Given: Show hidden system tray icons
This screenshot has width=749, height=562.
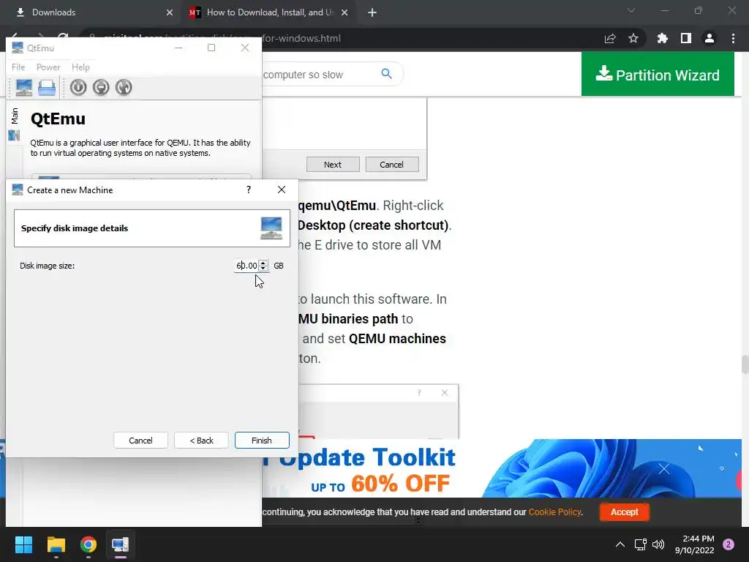Looking at the screenshot, I should point(620,544).
